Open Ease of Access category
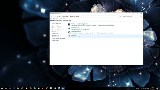160x90 pixels. pos(55,40)
